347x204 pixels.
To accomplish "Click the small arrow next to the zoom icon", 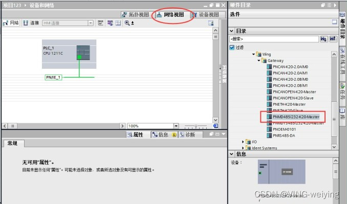I will 133,23.
